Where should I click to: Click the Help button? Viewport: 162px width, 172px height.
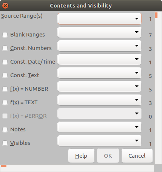tap(81, 156)
